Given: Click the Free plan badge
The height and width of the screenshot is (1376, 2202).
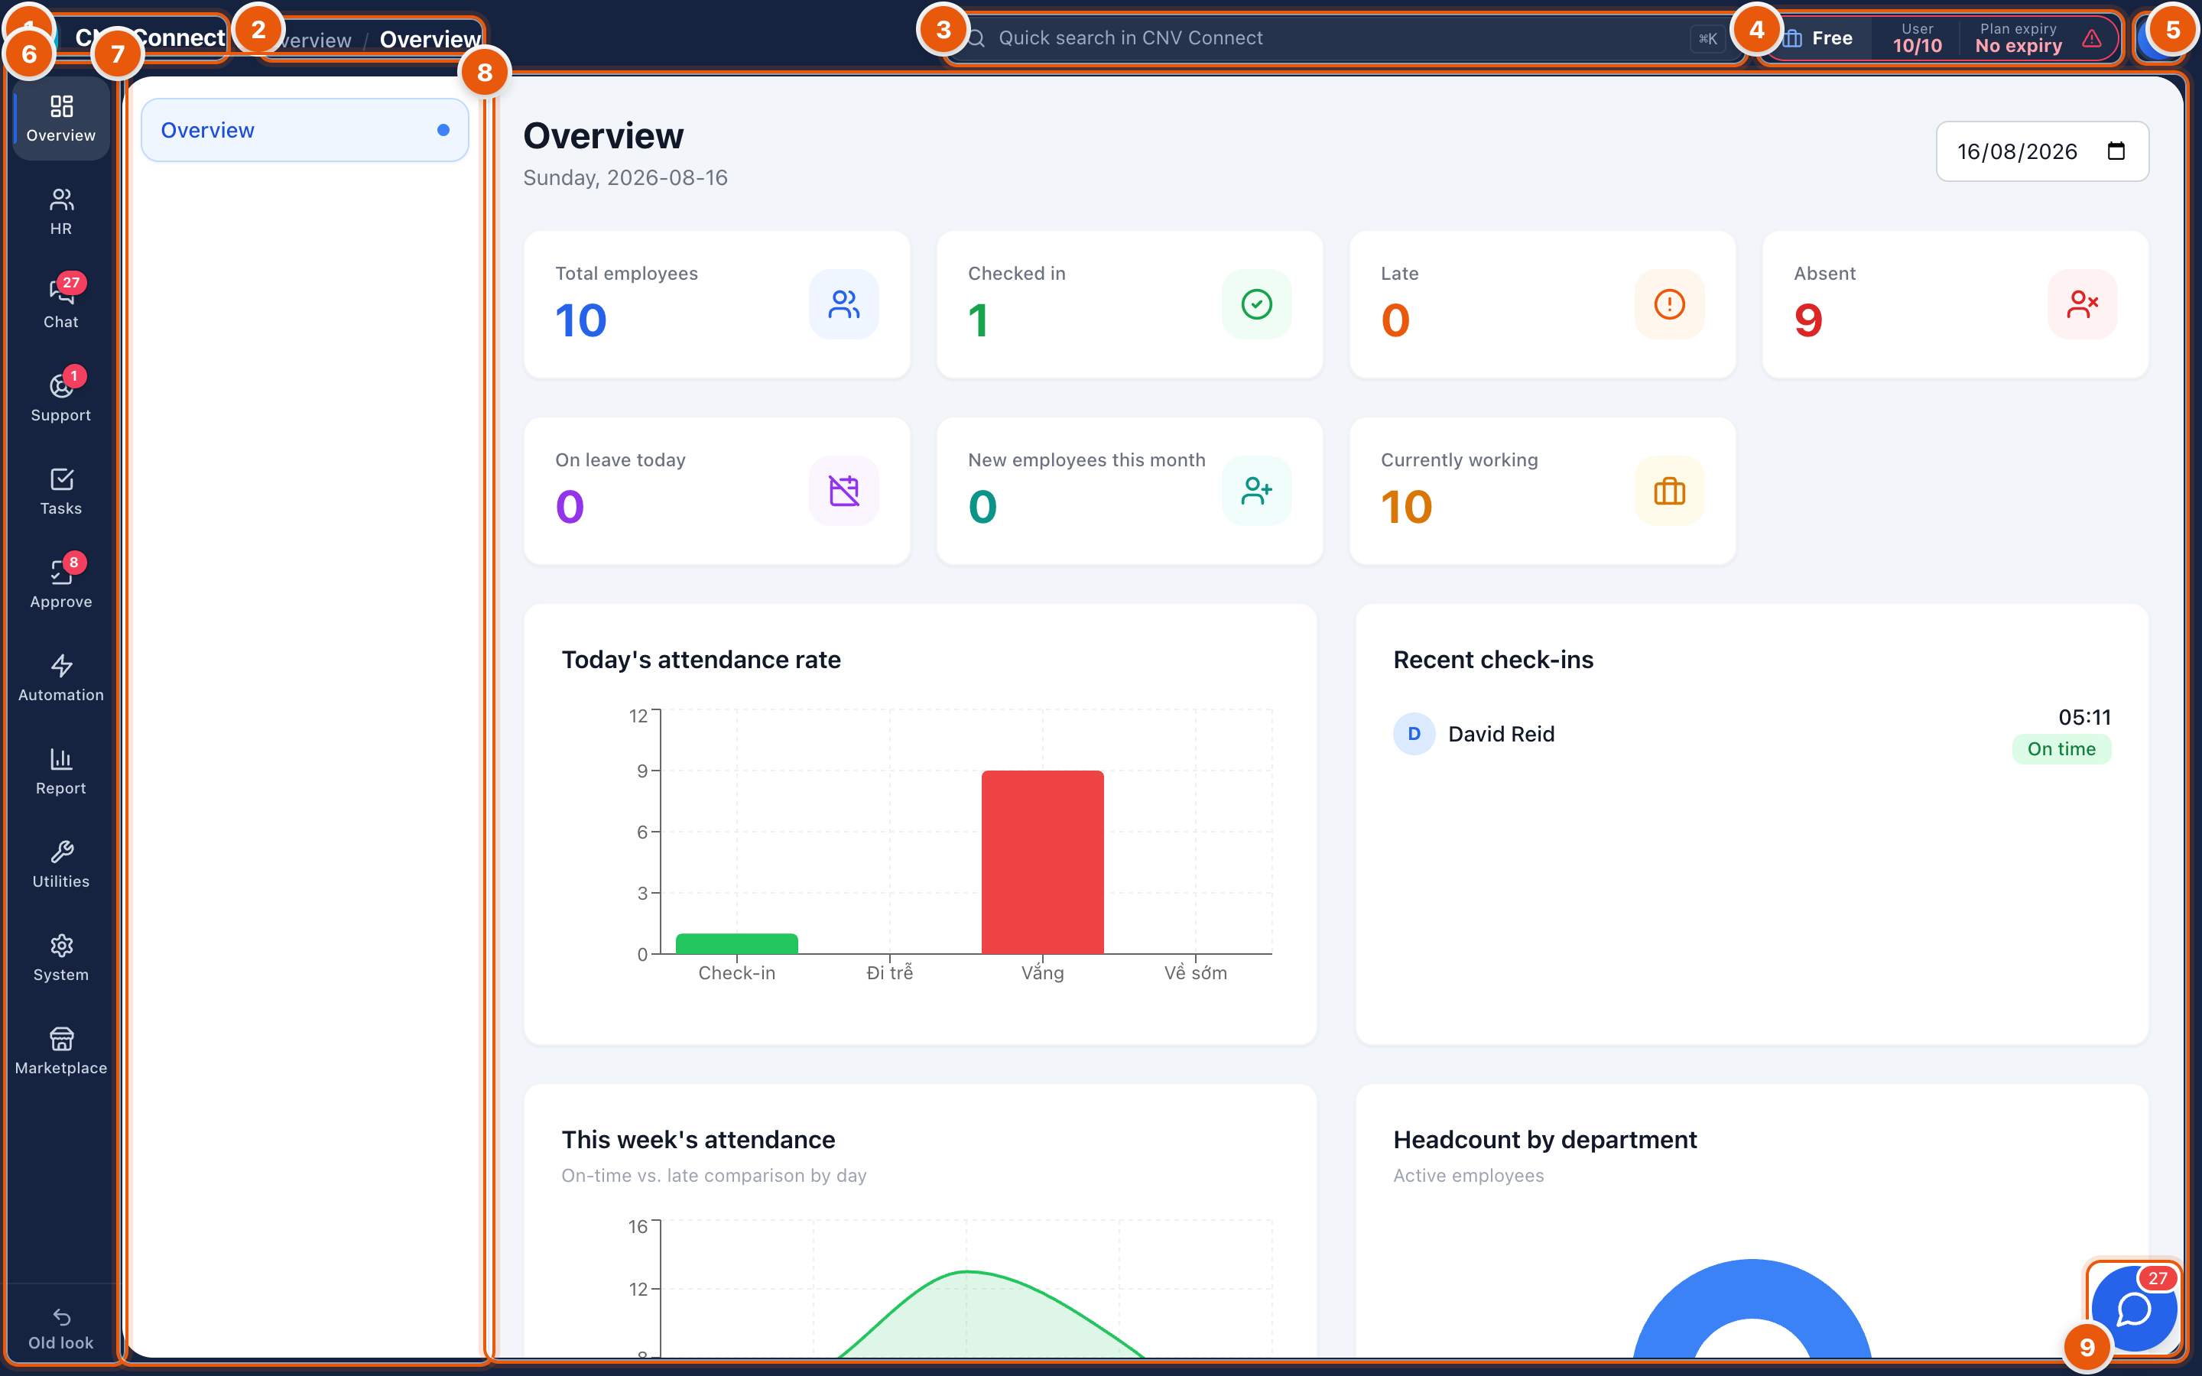Looking at the screenshot, I should pyautogui.click(x=1818, y=38).
